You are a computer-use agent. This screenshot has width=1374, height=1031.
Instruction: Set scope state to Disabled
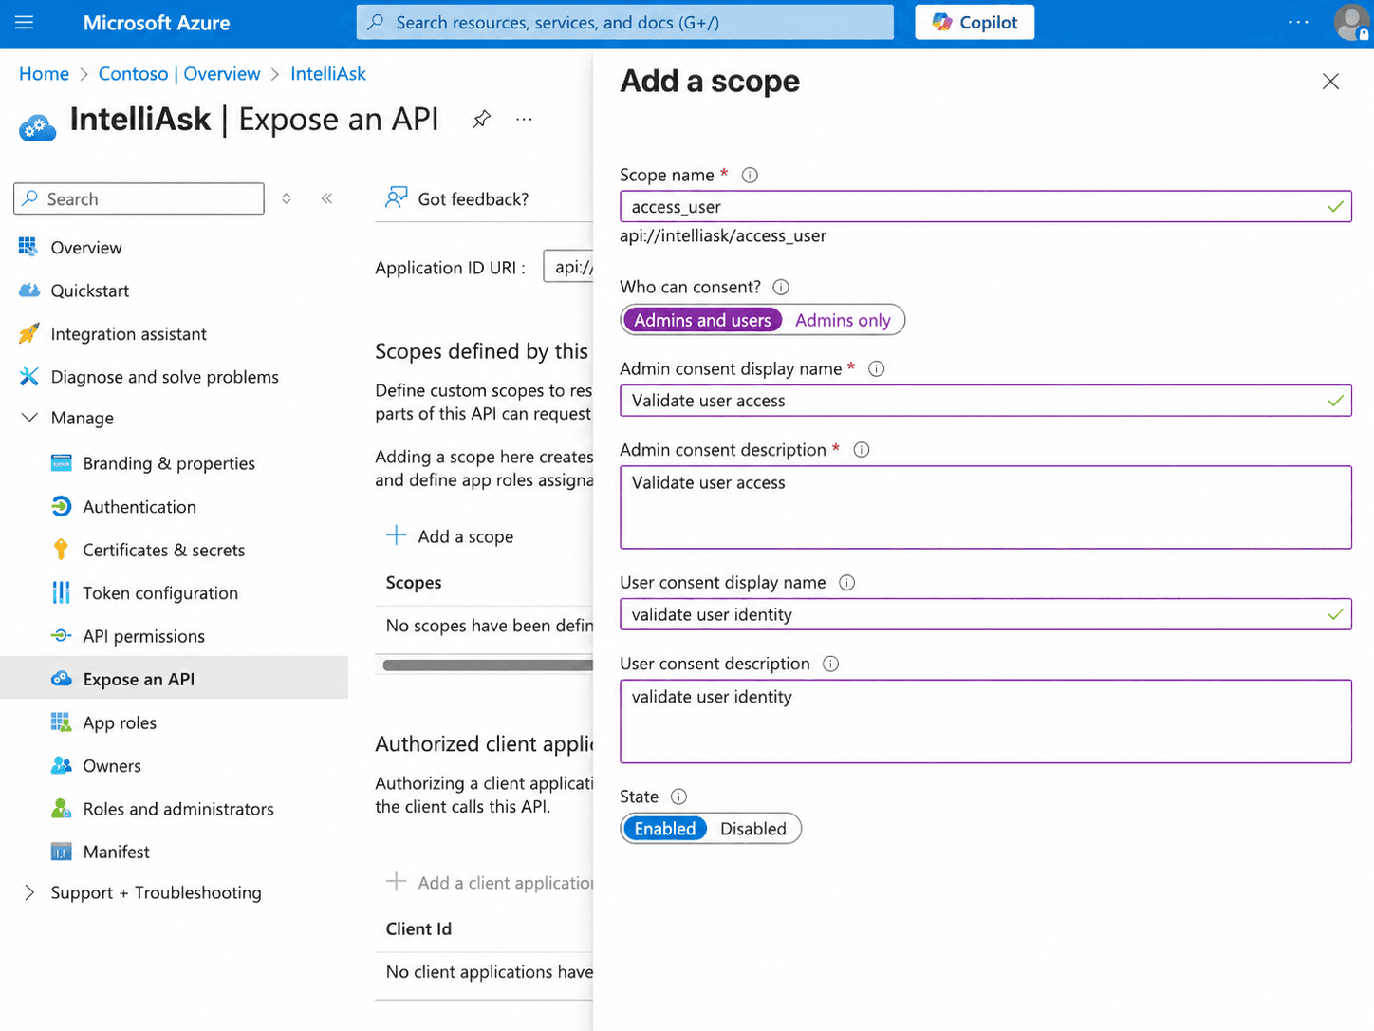pyautogui.click(x=753, y=829)
